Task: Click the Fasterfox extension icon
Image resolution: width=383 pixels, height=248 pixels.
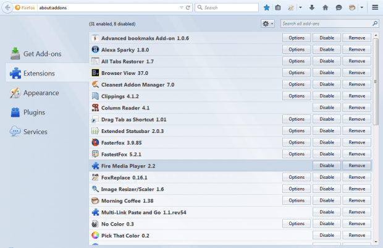Action: (x=95, y=142)
